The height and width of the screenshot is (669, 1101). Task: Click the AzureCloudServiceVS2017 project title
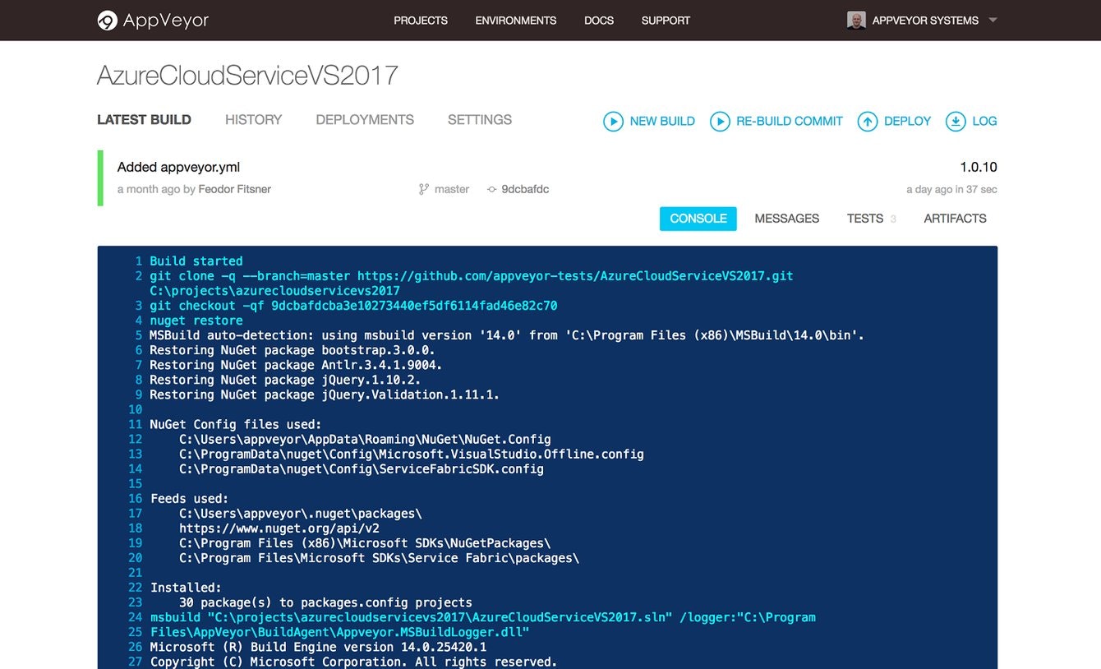click(247, 76)
